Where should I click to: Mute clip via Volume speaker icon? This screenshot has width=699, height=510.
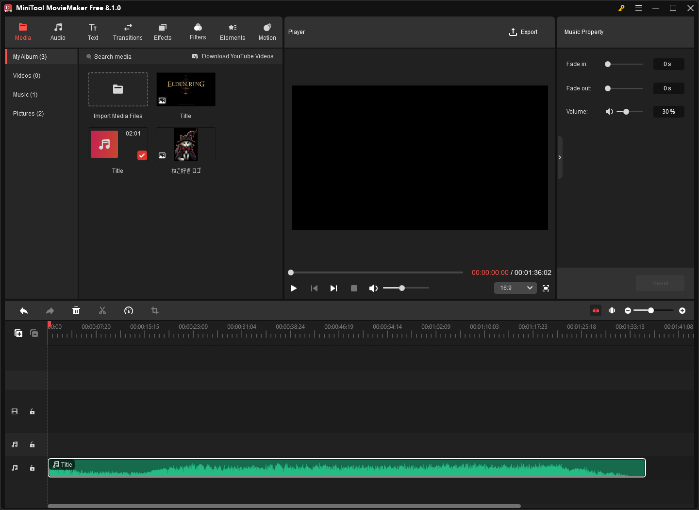pos(609,112)
